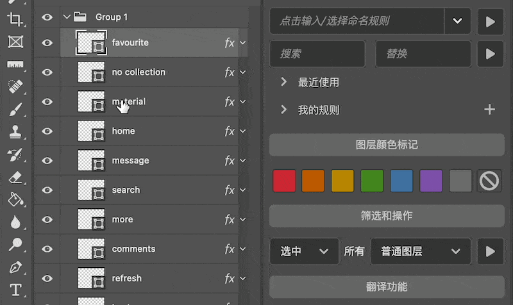Select the Clone Stamp tool

pos(15,131)
